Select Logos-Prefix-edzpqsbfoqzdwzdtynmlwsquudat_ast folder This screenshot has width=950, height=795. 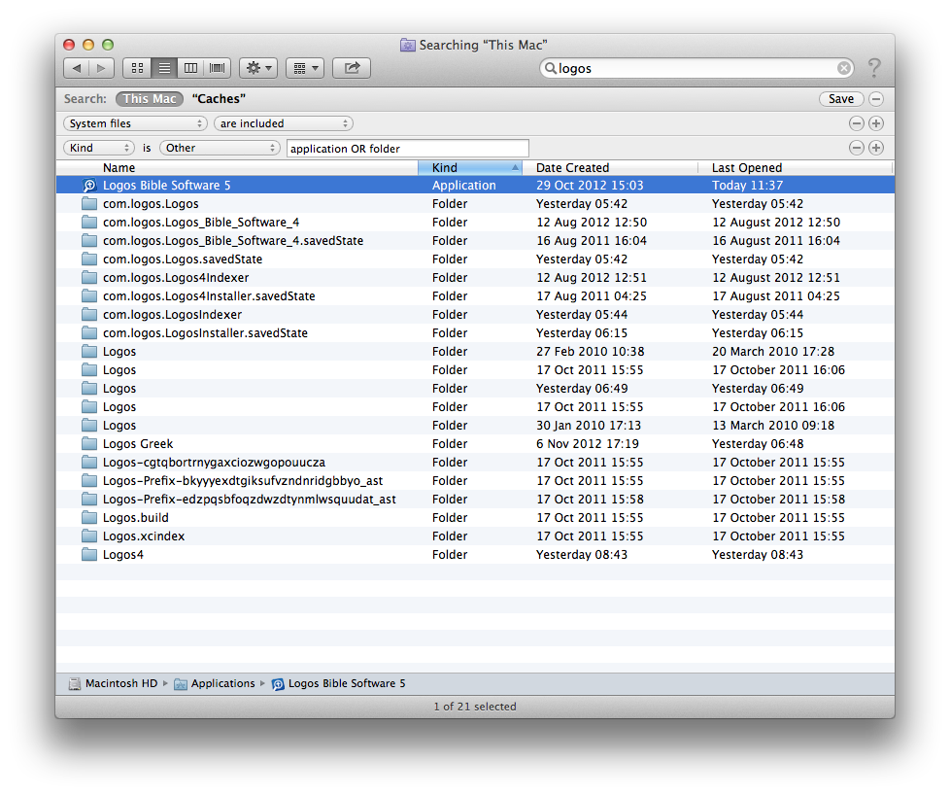tap(475, 500)
